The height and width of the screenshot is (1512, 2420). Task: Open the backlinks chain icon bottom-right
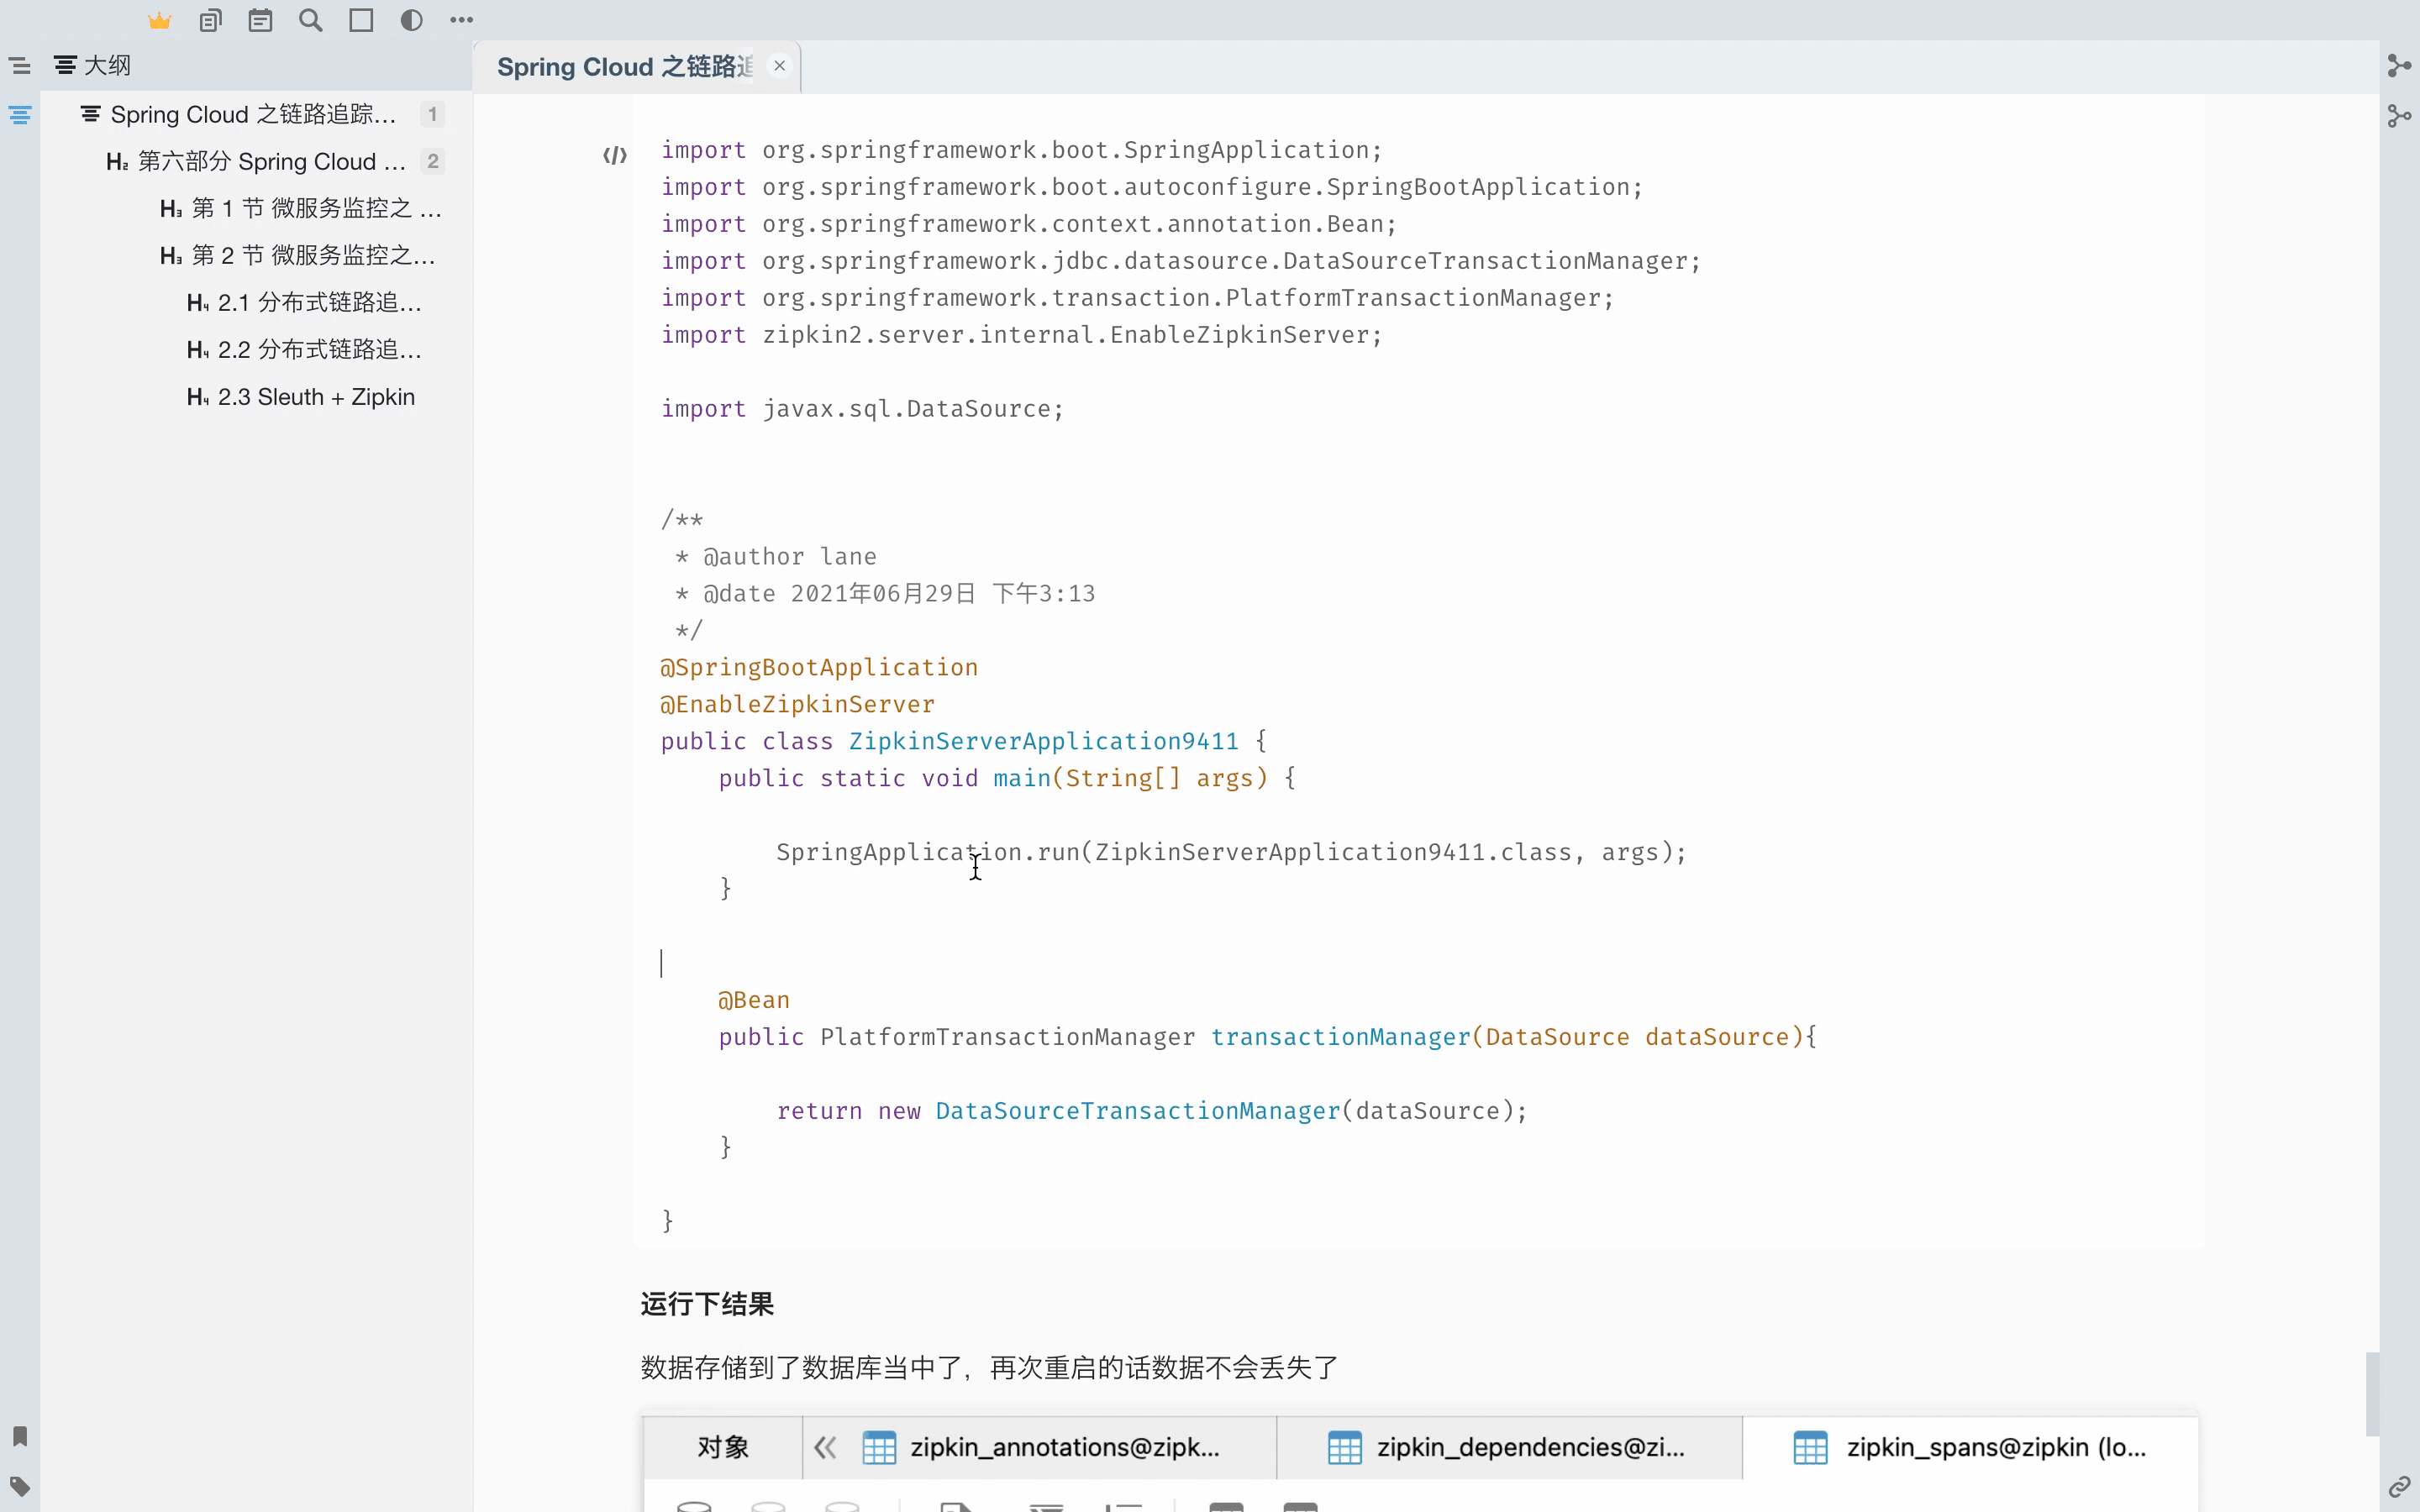point(2399,1487)
